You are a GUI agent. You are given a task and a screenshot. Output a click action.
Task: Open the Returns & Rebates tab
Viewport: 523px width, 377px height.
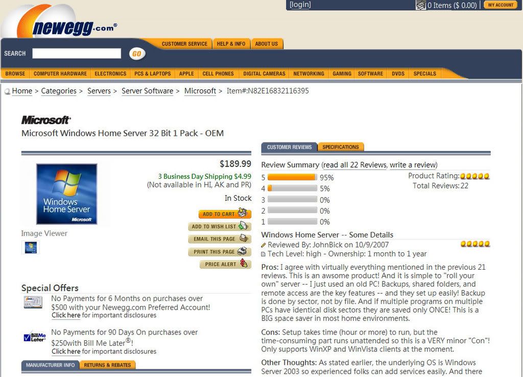pyautogui.click(x=107, y=365)
